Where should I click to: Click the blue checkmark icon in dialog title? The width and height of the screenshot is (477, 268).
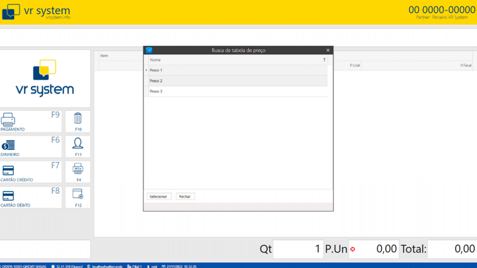pos(149,50)
